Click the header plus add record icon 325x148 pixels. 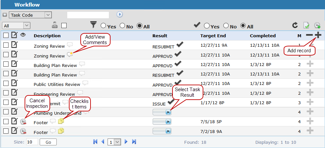pyautogui.click(x=318, y=35)
